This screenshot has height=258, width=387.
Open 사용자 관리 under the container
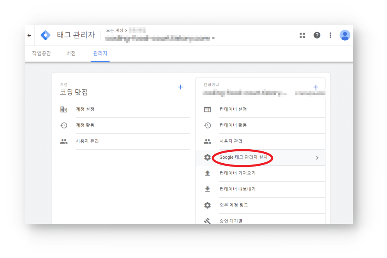(260, 141)
